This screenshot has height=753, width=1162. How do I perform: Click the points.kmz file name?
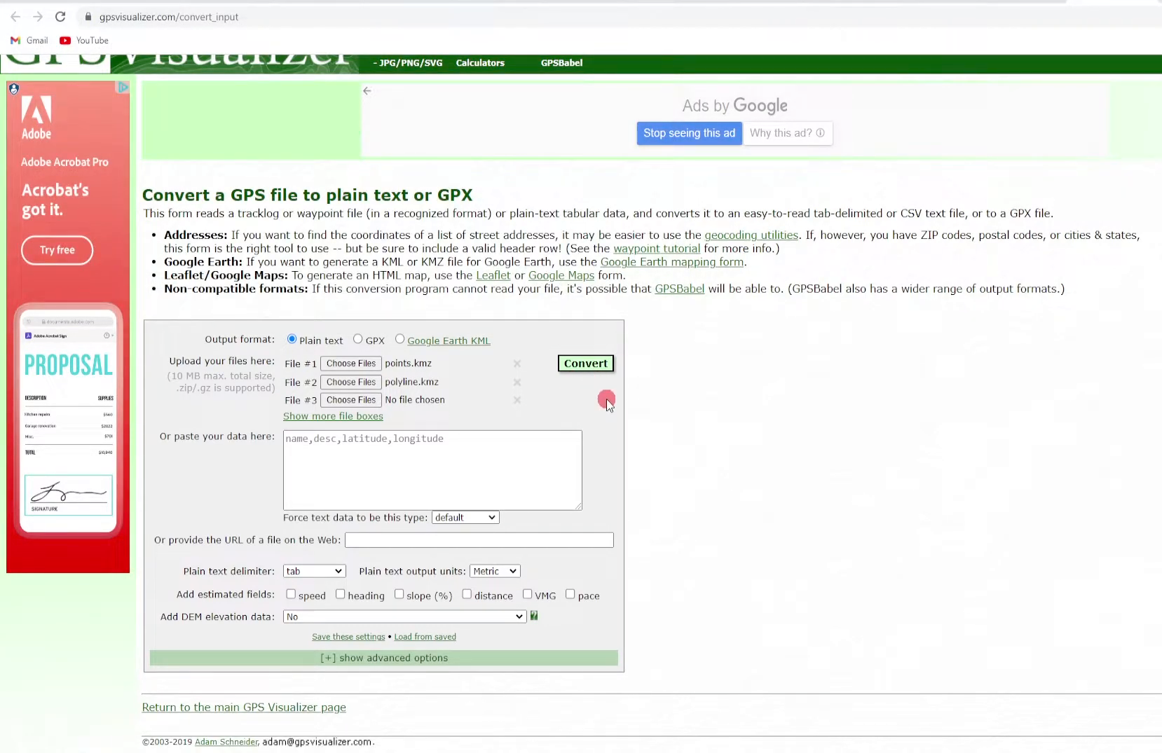click(409, 364)
